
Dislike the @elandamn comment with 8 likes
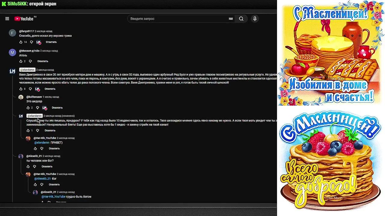point(30,89)
